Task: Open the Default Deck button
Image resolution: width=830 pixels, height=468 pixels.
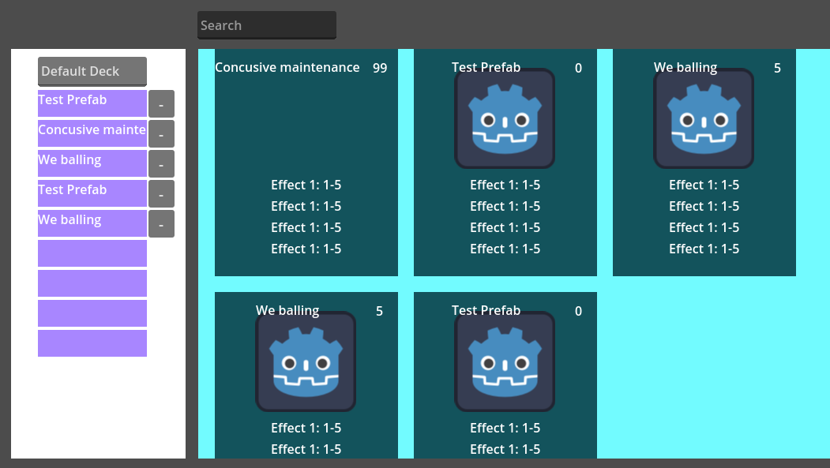Action: (x=92, y=71)
